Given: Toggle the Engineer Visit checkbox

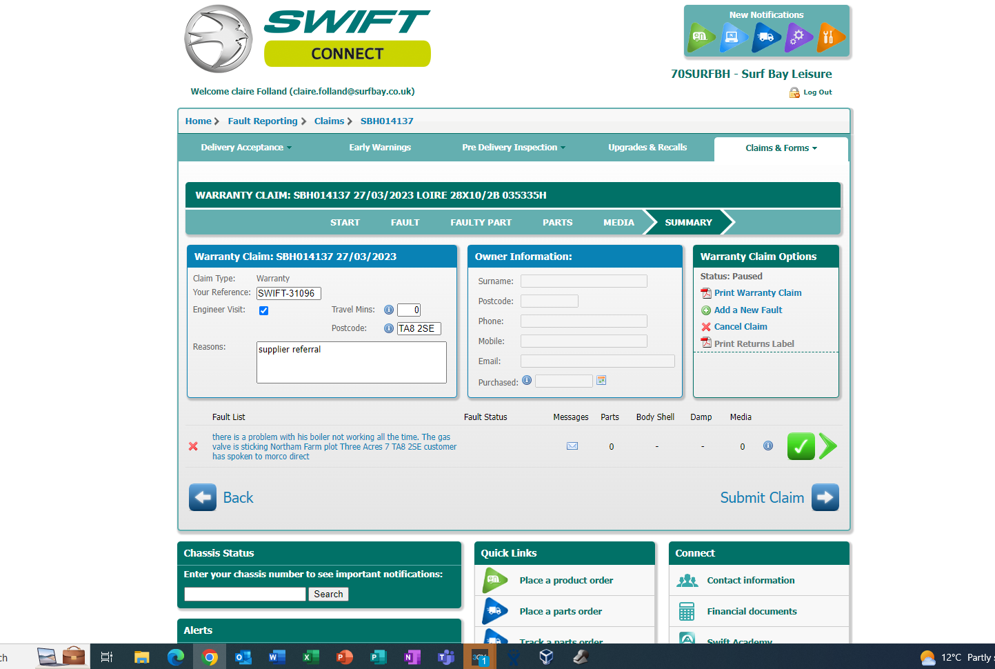Looking at the screenshot, I should 263,310.
